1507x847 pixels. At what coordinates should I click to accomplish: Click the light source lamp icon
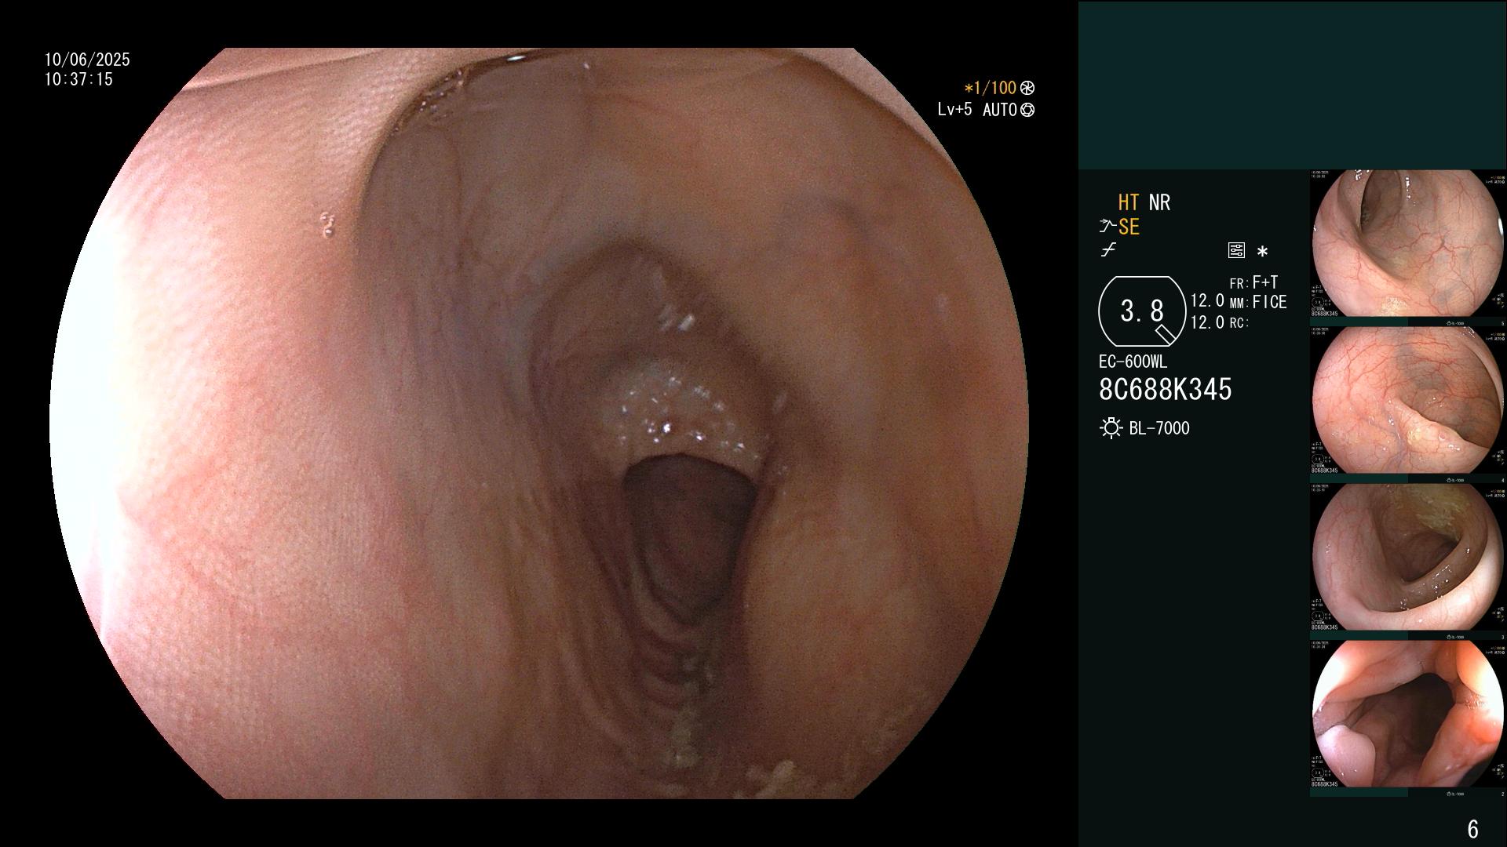coord(1111,428)
